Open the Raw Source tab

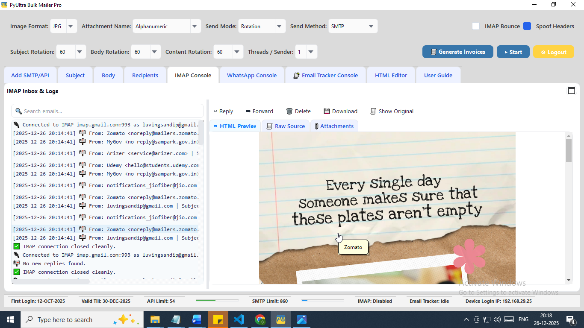pos(286,126)
